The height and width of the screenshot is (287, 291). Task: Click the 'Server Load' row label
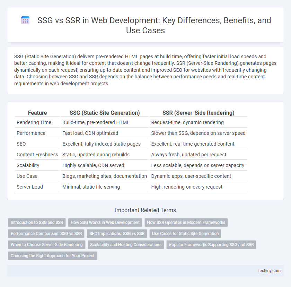pyautogui.click(x=30, y=187)
